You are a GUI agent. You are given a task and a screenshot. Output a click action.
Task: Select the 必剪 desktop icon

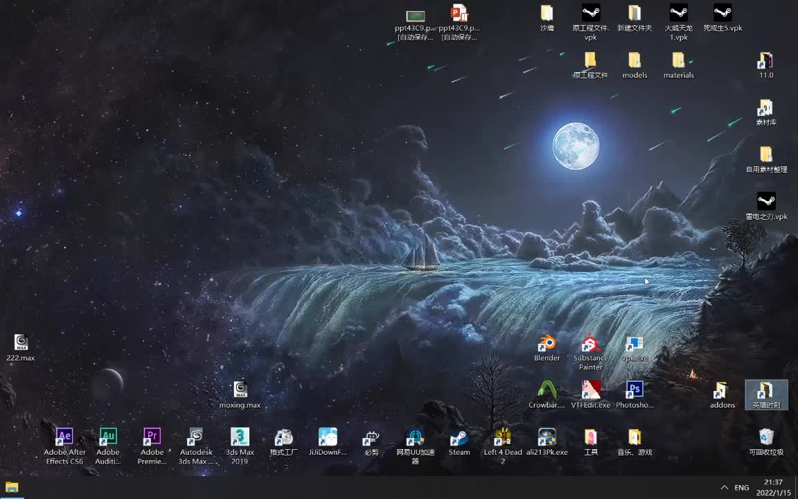[x=371, y=441]
